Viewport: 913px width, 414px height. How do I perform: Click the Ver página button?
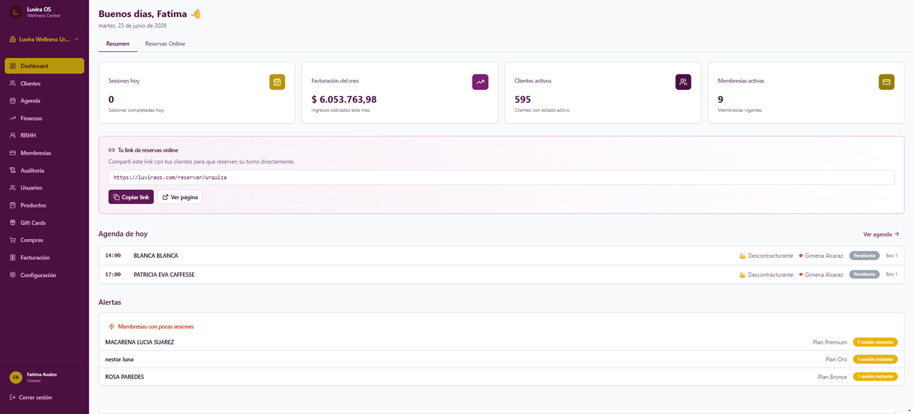[x=180, y=197]
